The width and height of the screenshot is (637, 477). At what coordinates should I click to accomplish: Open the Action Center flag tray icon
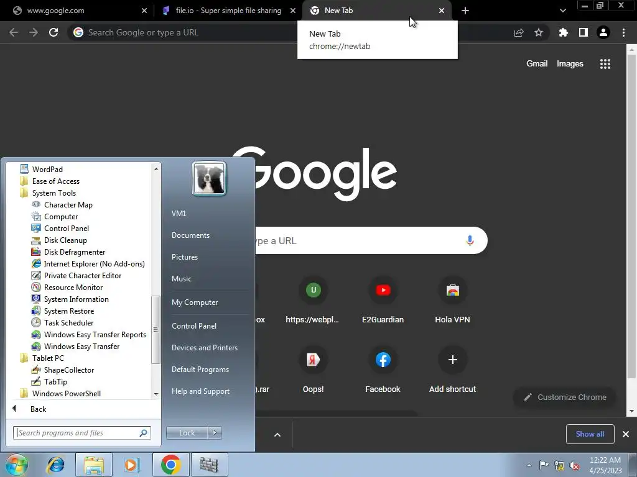point(544,465)
